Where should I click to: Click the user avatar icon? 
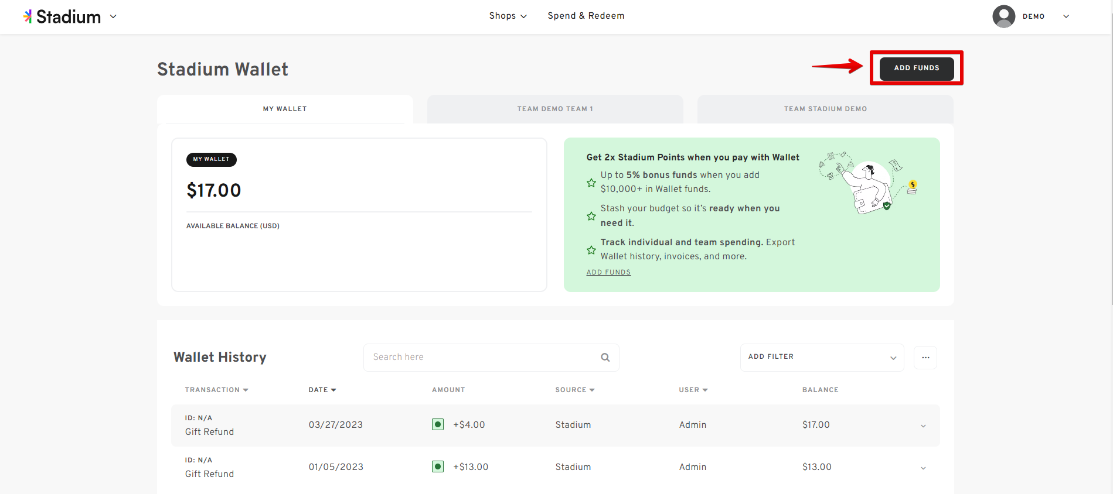[1003, 16]
